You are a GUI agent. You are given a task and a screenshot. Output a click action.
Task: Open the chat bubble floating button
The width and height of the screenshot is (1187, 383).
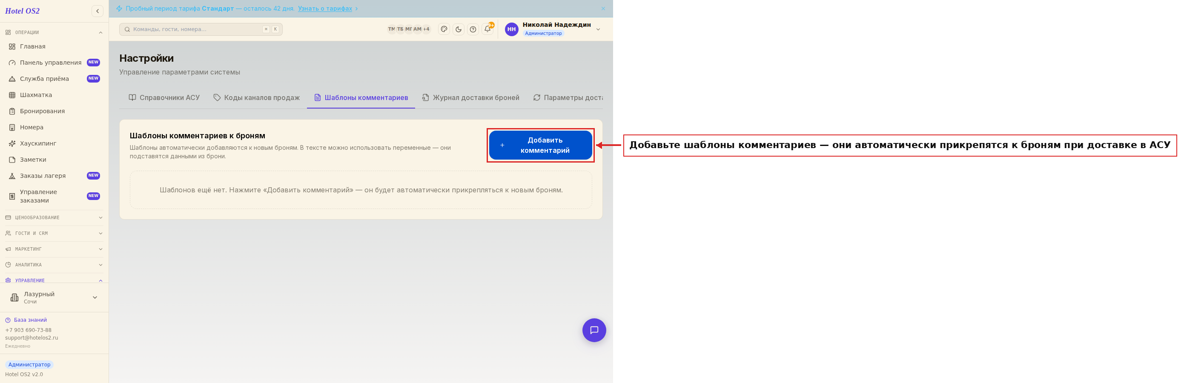point(594,330)
